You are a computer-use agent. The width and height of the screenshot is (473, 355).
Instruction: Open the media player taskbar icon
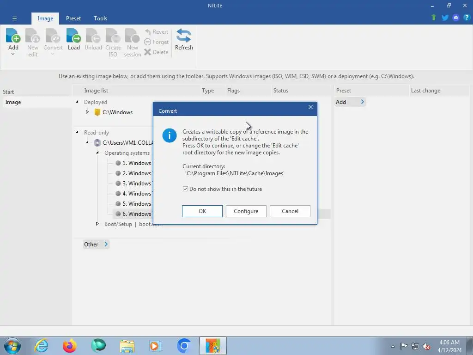(155, 346)
